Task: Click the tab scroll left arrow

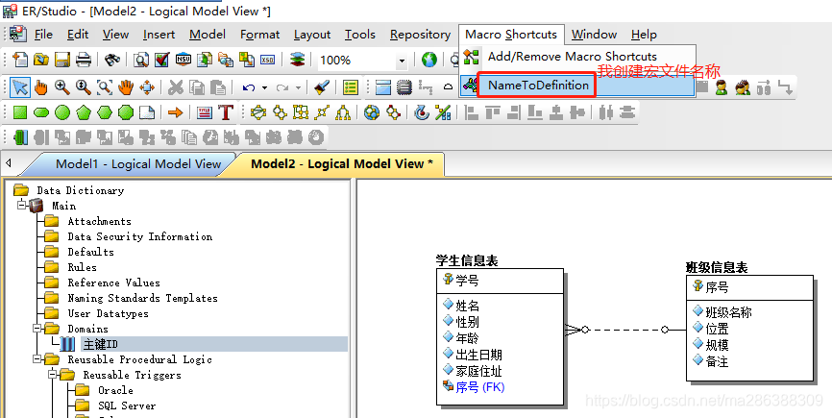Action: coord(8,163)
